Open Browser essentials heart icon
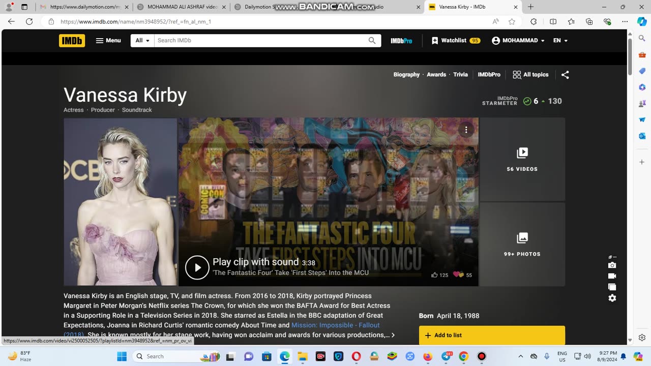 (607, 21)
